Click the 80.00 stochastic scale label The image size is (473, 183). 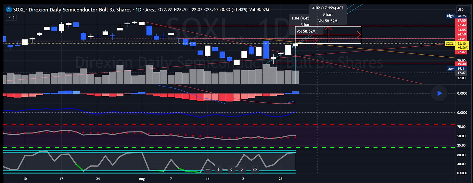(462, 155)
